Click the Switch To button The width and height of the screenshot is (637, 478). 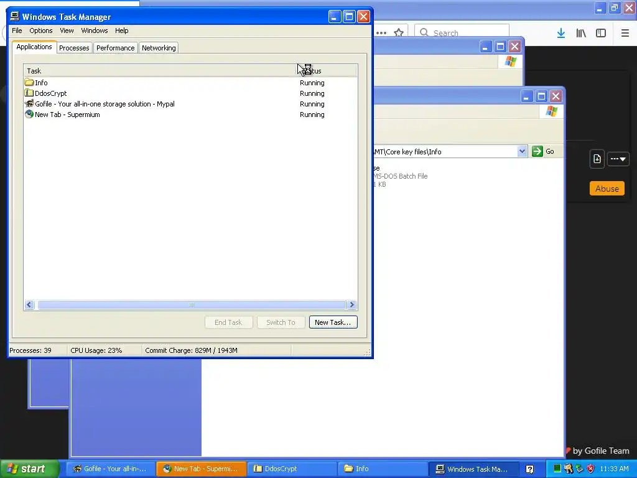tap(281, 322)
